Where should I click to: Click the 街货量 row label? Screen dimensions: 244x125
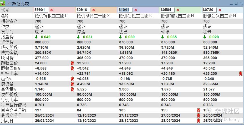7,84
